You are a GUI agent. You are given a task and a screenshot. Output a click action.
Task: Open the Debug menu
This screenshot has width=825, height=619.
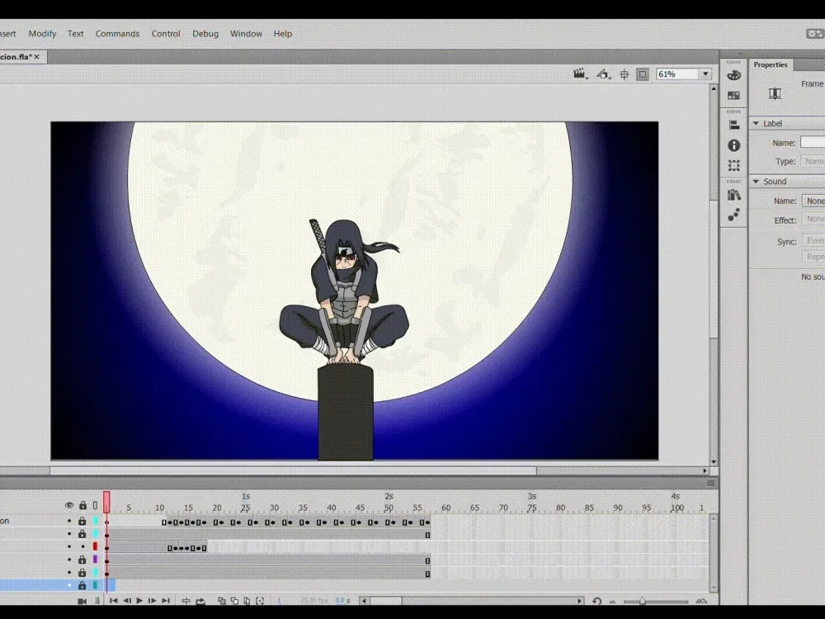(x=205, y=34)
